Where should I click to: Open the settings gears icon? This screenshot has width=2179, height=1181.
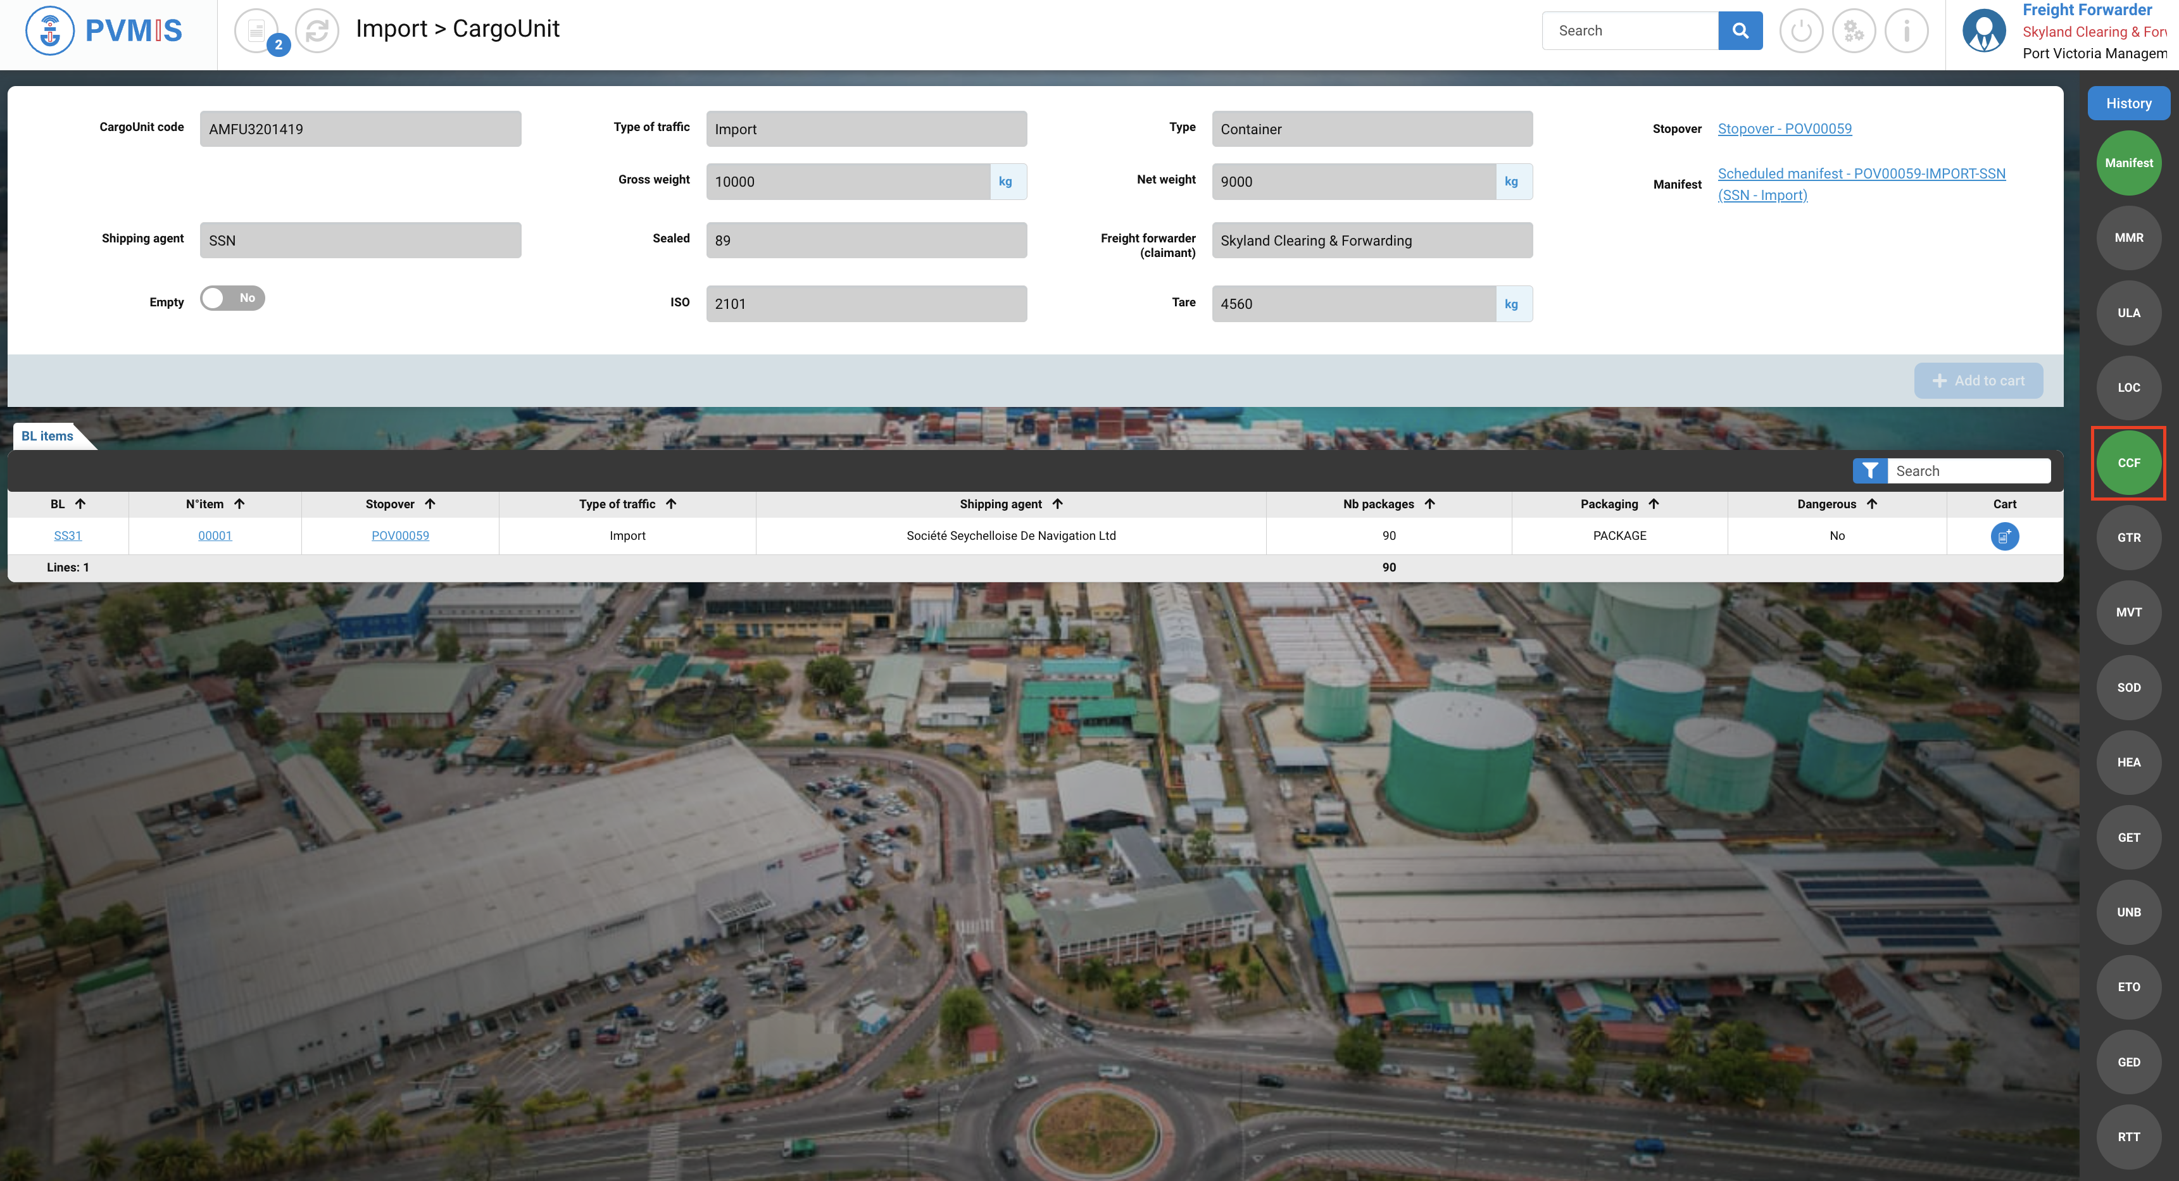pyautogui.click(x=1854, y=30)
